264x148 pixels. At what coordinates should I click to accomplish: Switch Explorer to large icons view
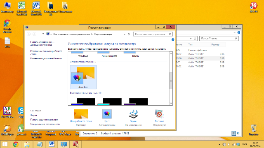[x=238, y=133]
